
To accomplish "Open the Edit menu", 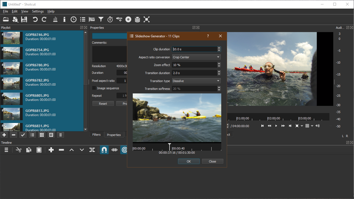I will coord(15,11).
